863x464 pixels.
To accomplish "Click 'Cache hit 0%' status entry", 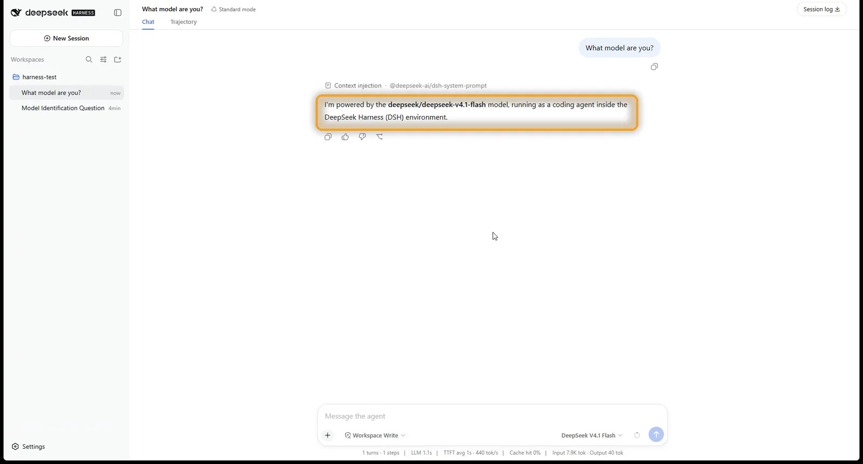I will (525, 453).
